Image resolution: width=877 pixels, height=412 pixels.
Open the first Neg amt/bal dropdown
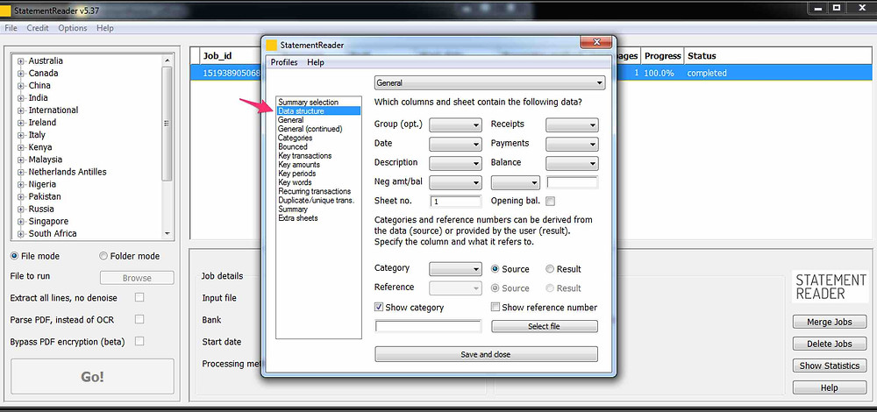coord(455,182)
